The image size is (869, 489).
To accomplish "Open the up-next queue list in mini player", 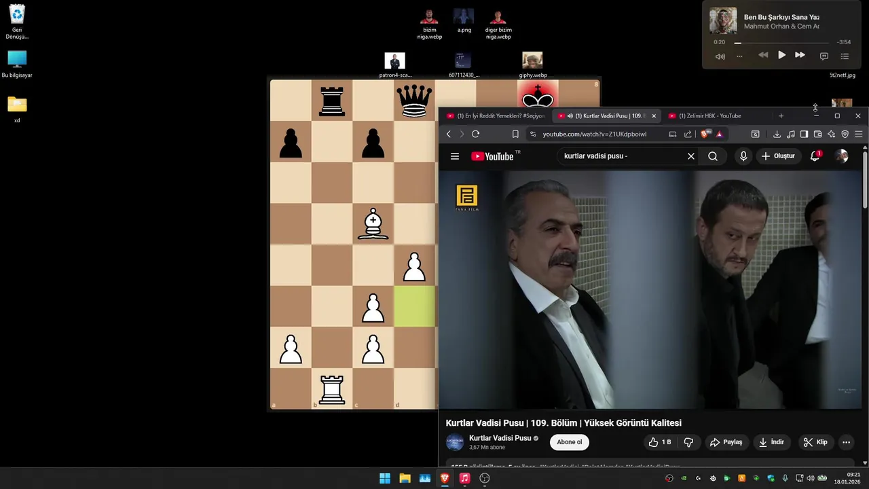I will pos(845,56).
